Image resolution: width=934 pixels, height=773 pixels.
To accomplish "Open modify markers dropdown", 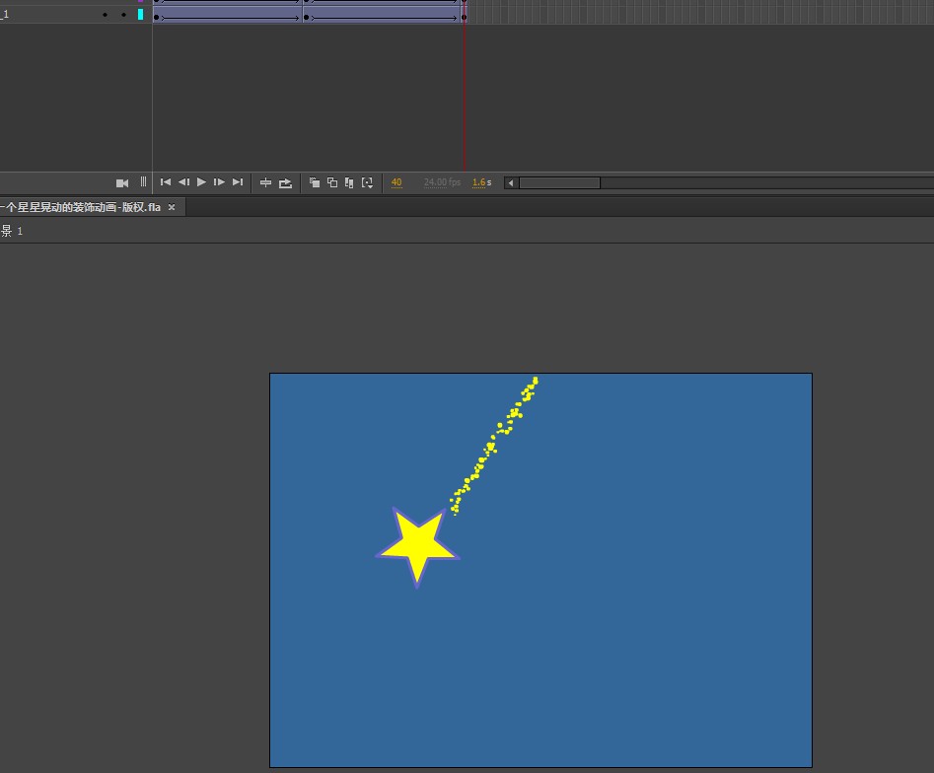I will [x=367, y=182].
